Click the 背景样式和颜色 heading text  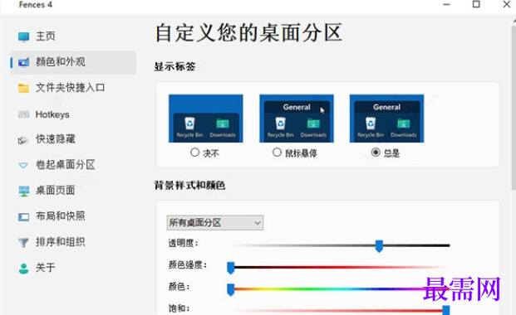click(x=190, y=186)
